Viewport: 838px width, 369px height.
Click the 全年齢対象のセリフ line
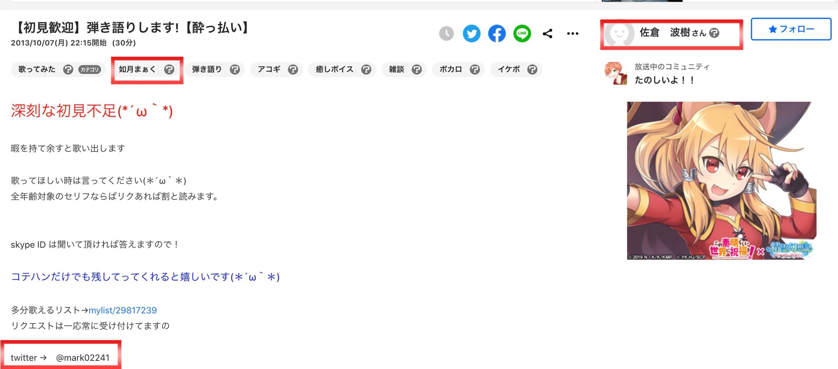(114, 196)
